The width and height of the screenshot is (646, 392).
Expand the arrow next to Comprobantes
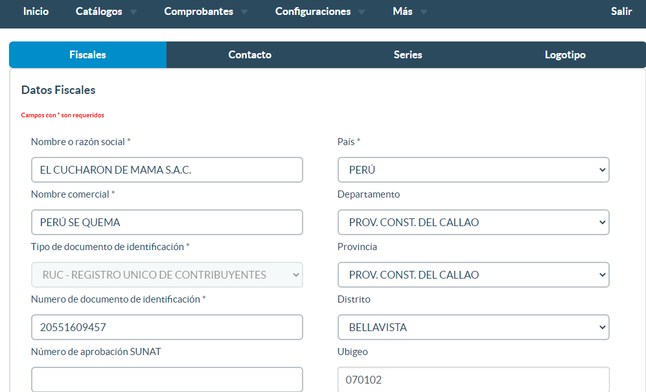tap(244, 12)
